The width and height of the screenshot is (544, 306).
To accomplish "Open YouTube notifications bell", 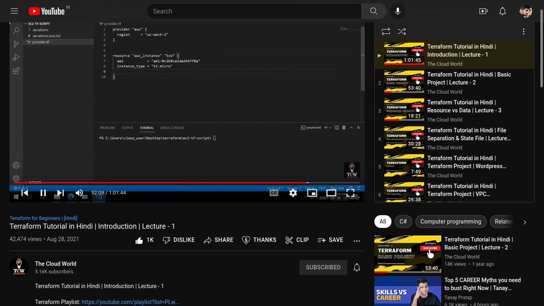I will (502, 11).
